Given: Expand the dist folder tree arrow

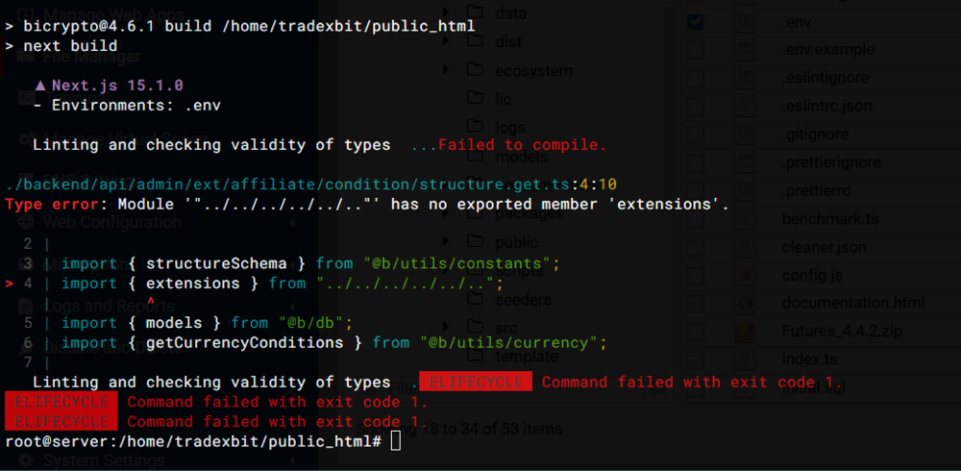Looking at the screenshot, I should coord(446,40).
